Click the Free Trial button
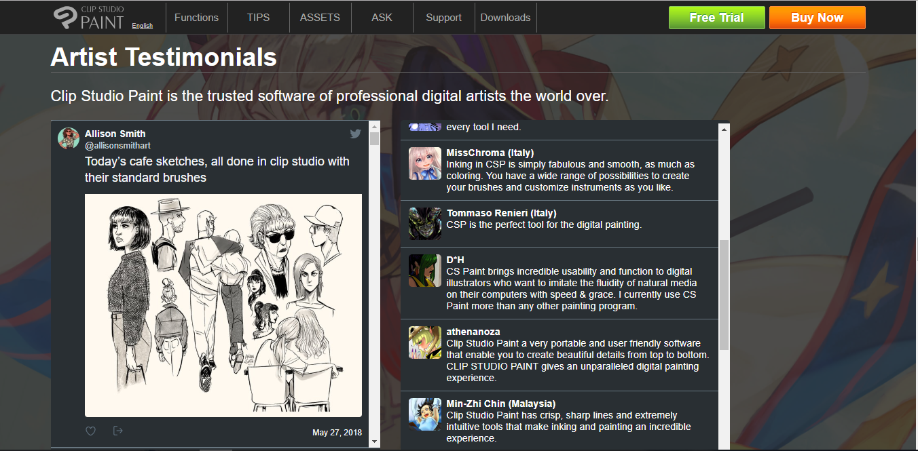 pos(717,18)
